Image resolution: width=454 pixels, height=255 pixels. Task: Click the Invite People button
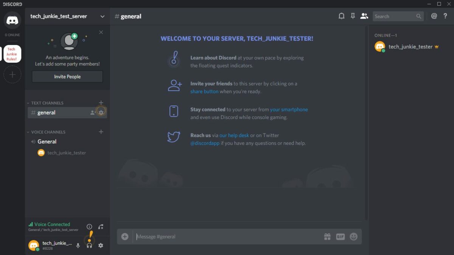coord(67,76)
